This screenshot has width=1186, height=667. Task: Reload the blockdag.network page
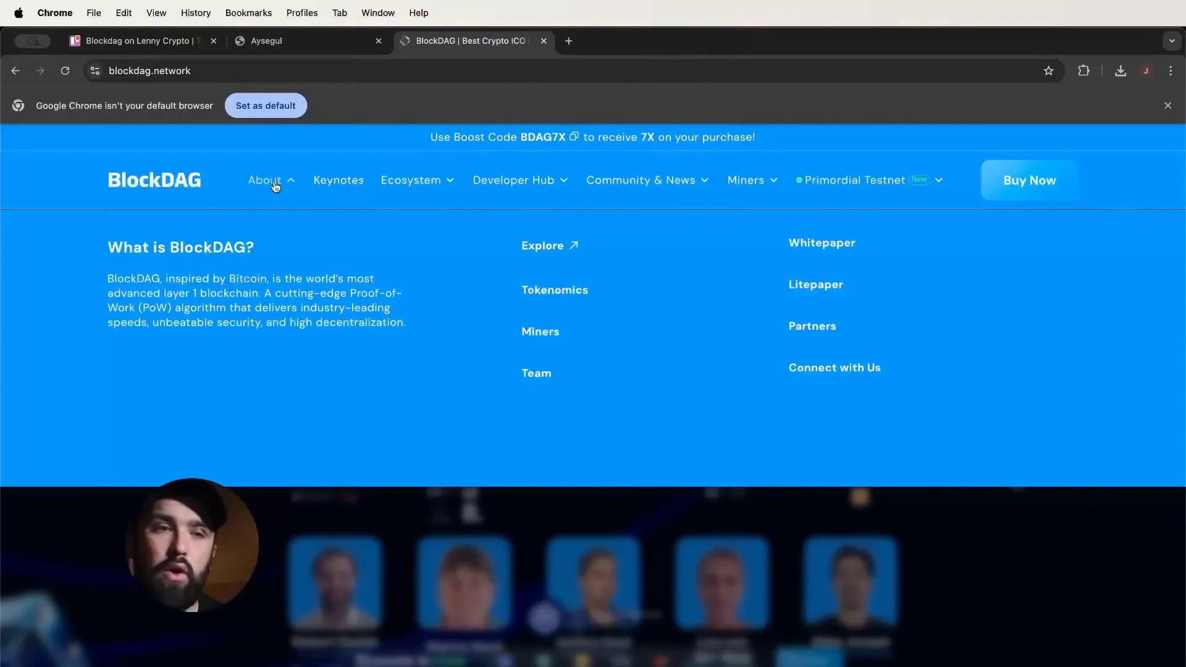(x=65, y=71)
